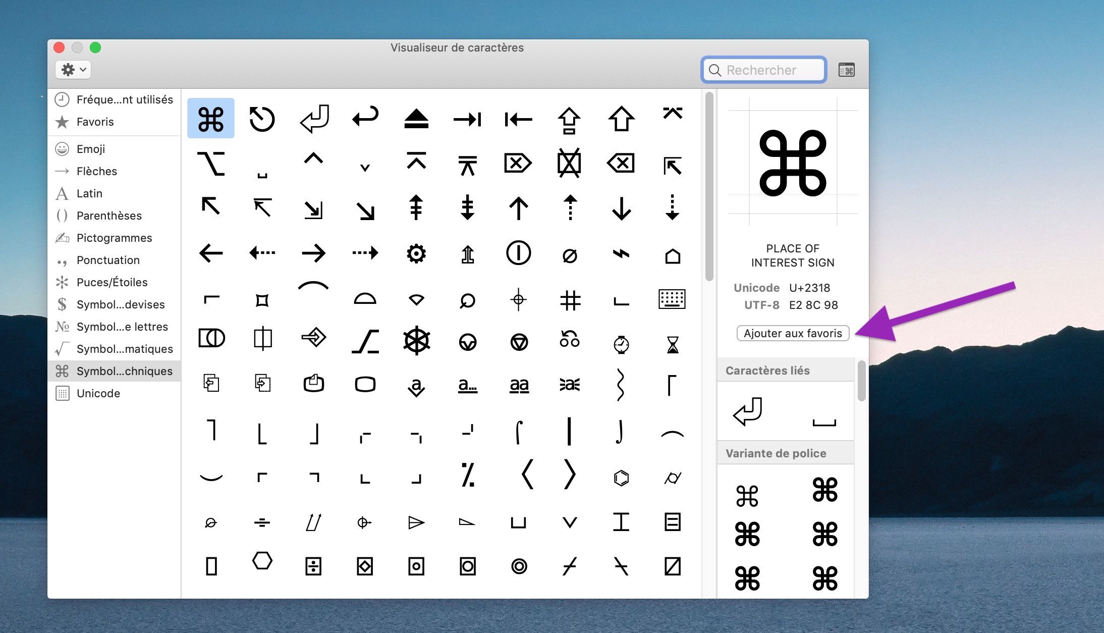Select Favoris in the sidebar
Screen dimensions: 1104x633
(x=95, y=122)
